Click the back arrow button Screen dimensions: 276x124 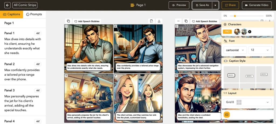click(8, 5)
